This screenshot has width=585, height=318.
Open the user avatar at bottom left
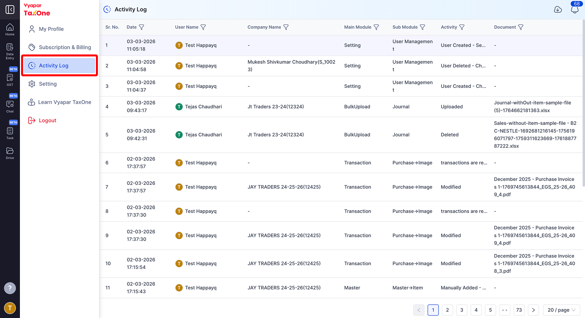pos(10,308)
